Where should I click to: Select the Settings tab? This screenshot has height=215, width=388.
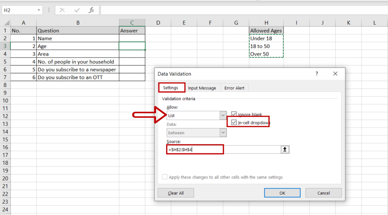tap(171, 88)
